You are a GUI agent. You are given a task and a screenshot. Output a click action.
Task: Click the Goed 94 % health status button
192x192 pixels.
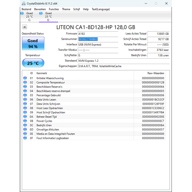click(x=33, y=44)
